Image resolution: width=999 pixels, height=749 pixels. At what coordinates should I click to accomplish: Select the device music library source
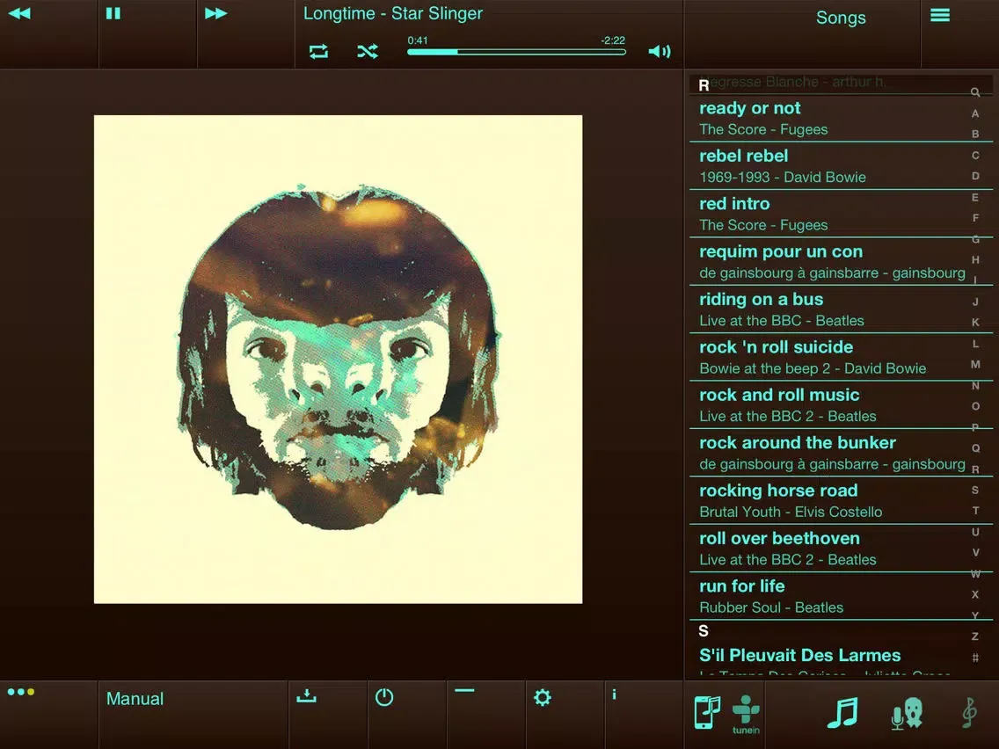tap(706, 712)
